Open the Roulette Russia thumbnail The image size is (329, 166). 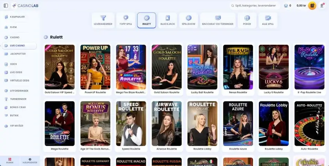pos(167,162)
